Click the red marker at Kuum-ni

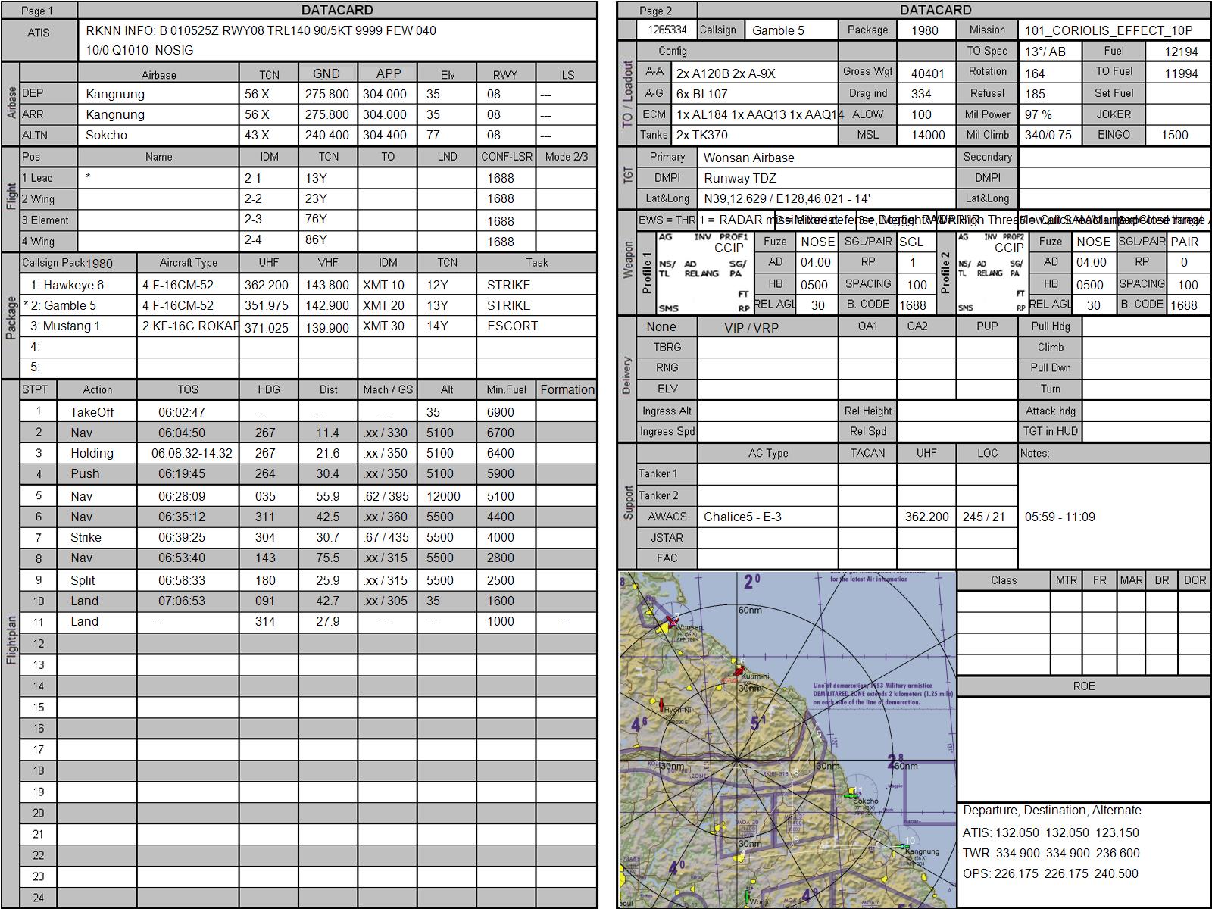point(738,671)
